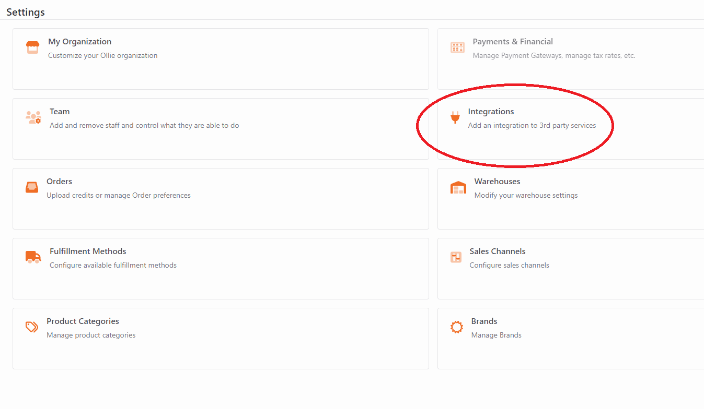The width and height of the screenshot is (704, 409).
Task: Click 'Manage Brands' description text
Action: 496,335
